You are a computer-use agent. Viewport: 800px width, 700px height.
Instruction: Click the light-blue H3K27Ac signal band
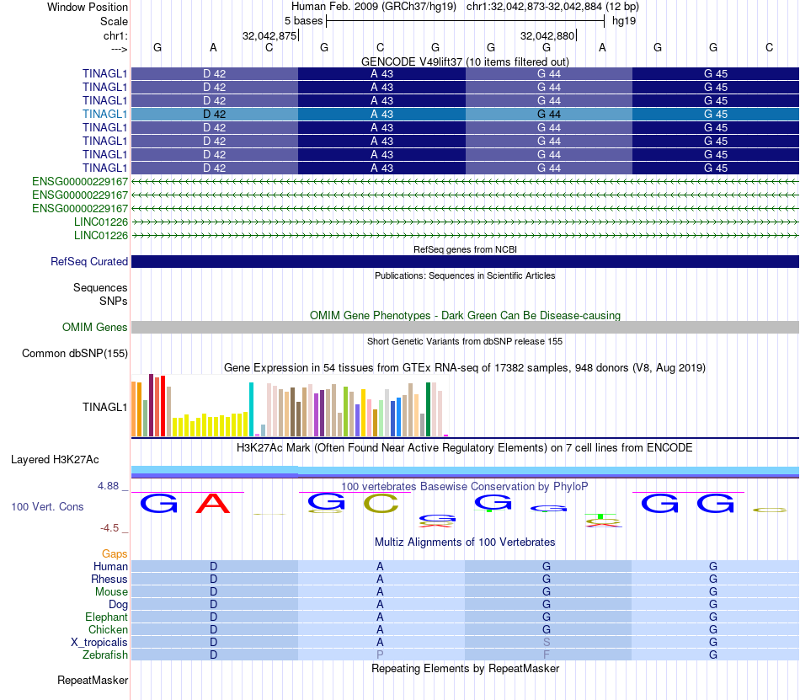click(465, 470)
